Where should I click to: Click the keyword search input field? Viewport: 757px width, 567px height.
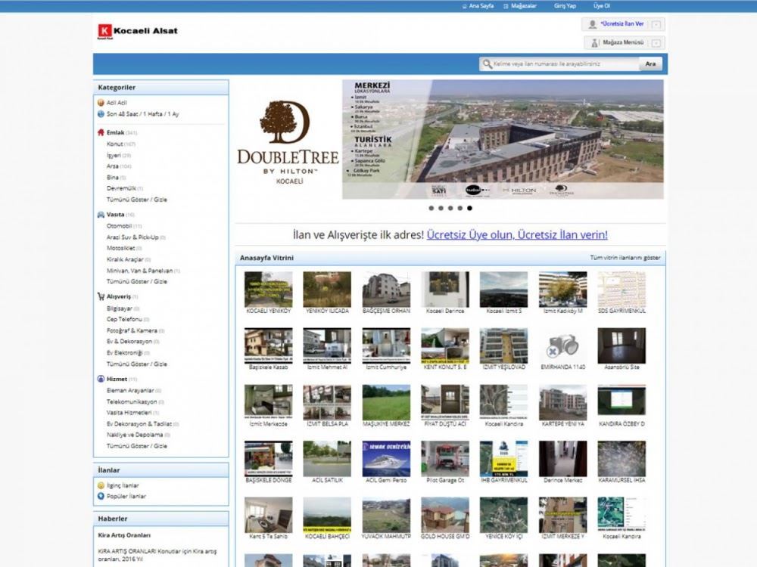pos(559,64)
